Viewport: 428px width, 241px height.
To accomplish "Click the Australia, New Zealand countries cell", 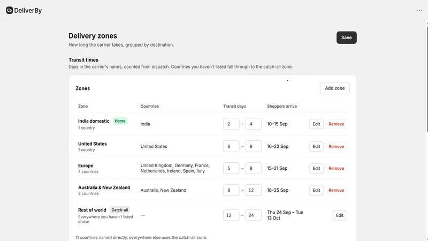I will (x=163, y=190).
